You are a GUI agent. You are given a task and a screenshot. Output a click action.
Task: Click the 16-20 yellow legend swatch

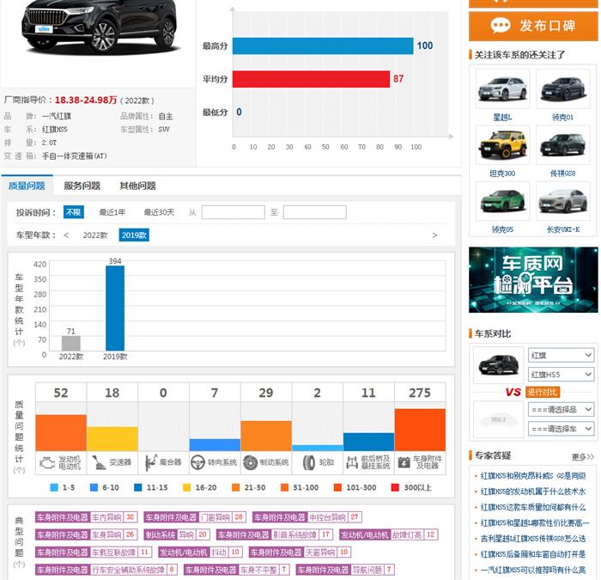(186, 487)
